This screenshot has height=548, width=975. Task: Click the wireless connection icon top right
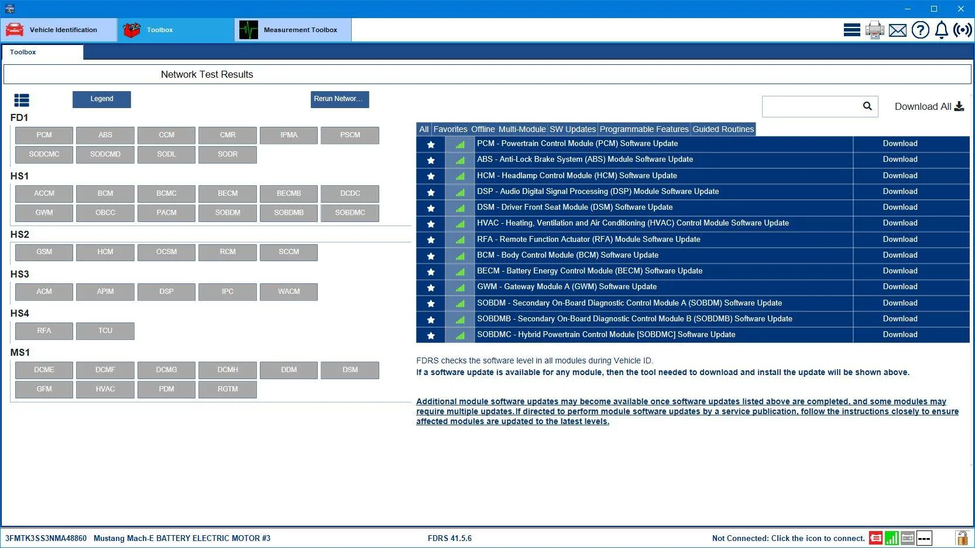(962, 30)
